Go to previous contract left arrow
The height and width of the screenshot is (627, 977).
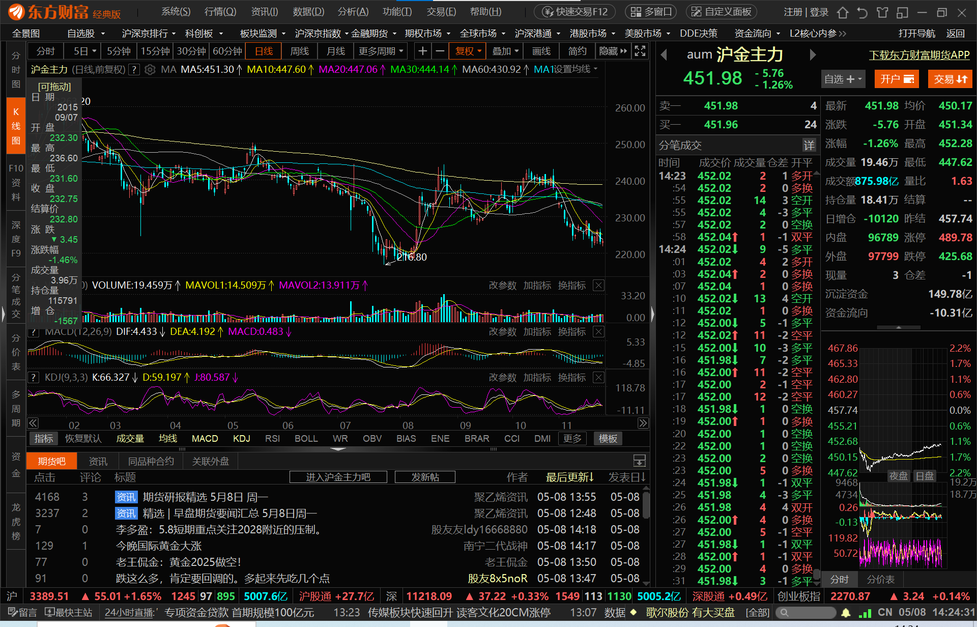[x=664, y=54]
